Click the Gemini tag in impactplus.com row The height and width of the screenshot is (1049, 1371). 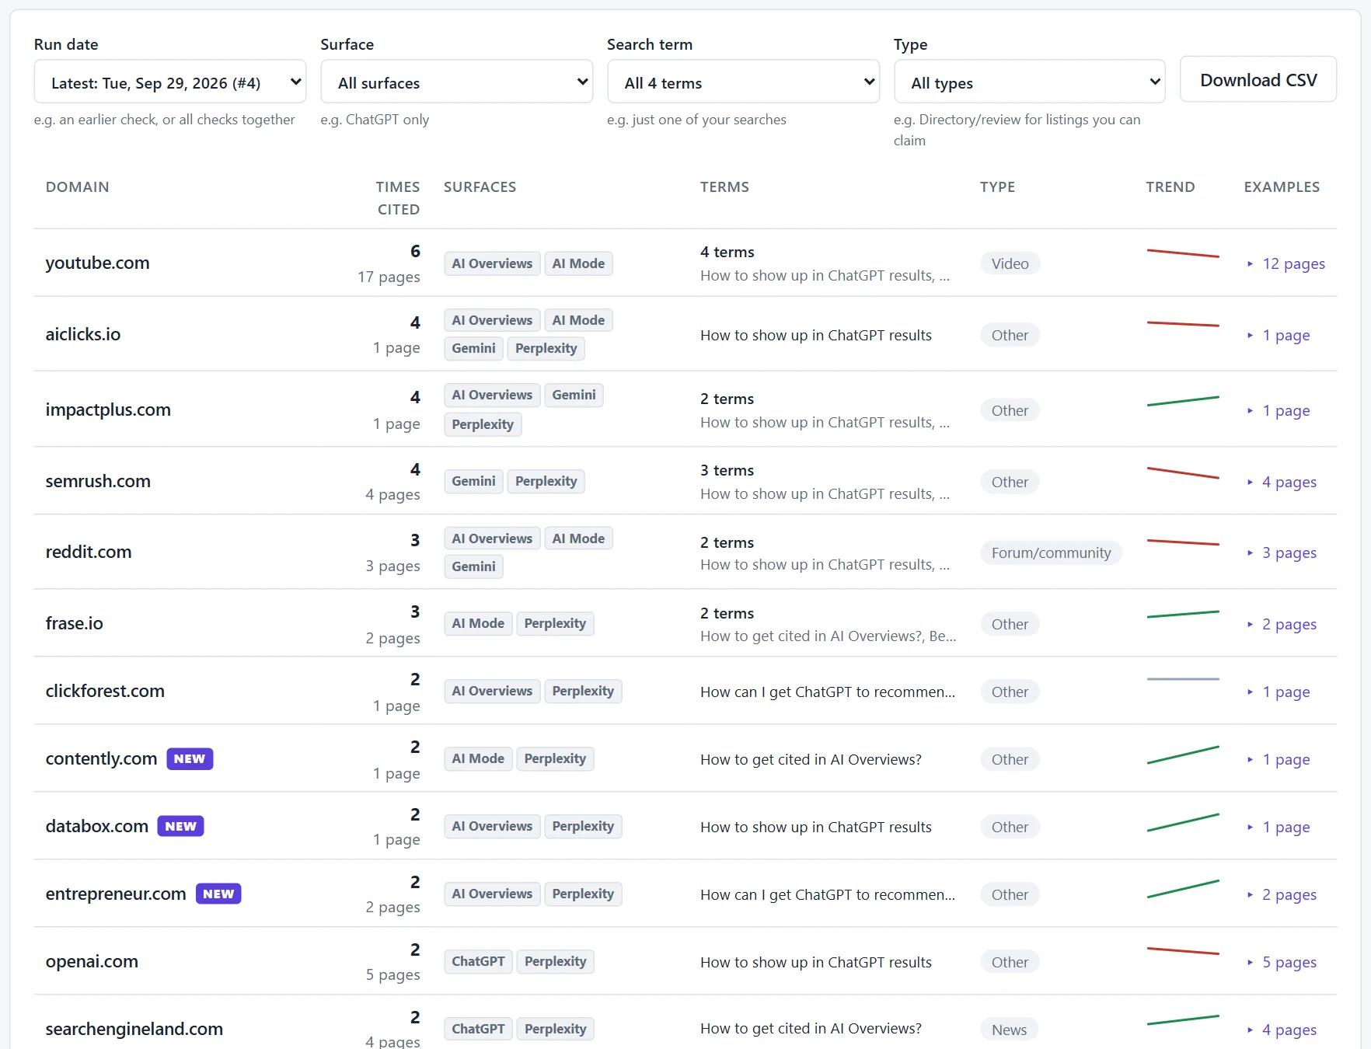click(x=574, y=396)
